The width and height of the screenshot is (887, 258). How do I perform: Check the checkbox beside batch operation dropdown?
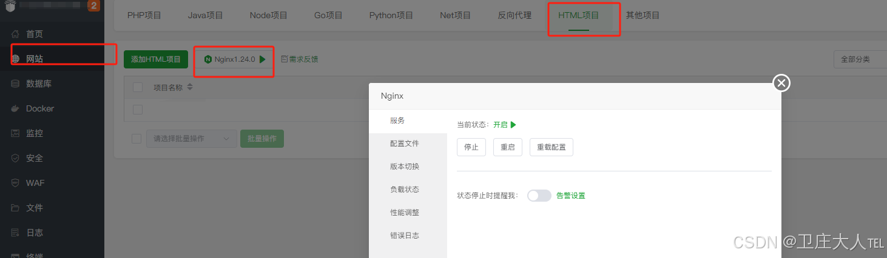click(137, 139)
